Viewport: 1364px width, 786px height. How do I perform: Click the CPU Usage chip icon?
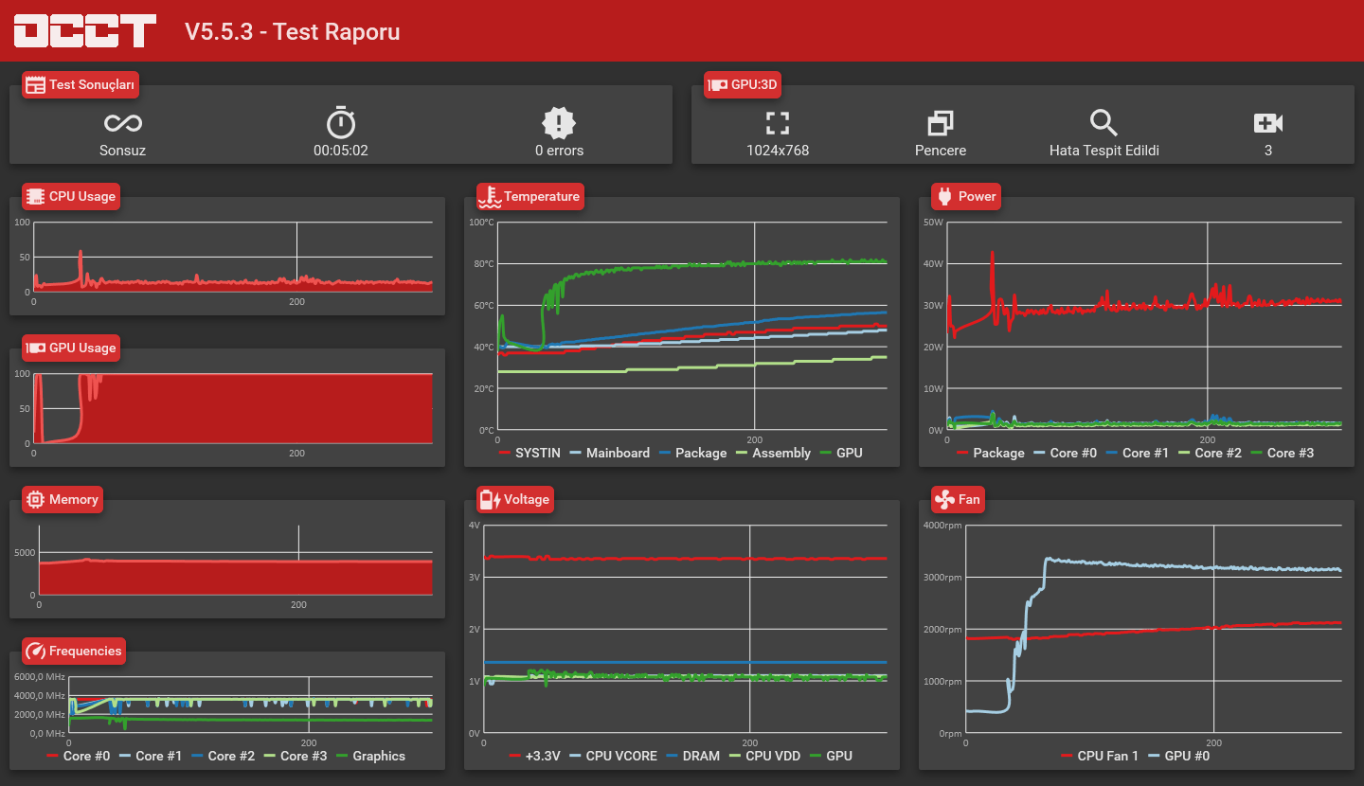pyautogui.click(x=35, y=197)
